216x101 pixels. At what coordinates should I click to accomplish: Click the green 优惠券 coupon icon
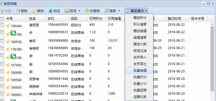click(x=87, y=11)
